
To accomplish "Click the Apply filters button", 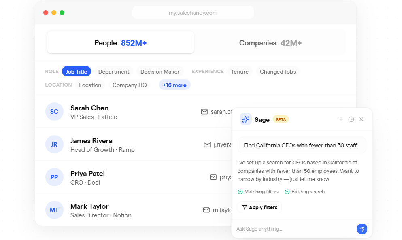I will pos(259,207).
